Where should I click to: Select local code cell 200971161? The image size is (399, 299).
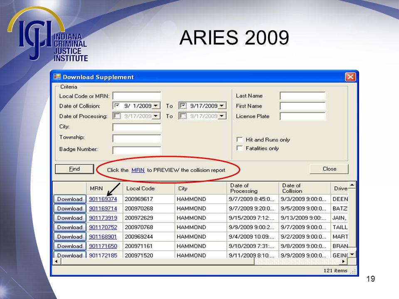tap(149, 246)
